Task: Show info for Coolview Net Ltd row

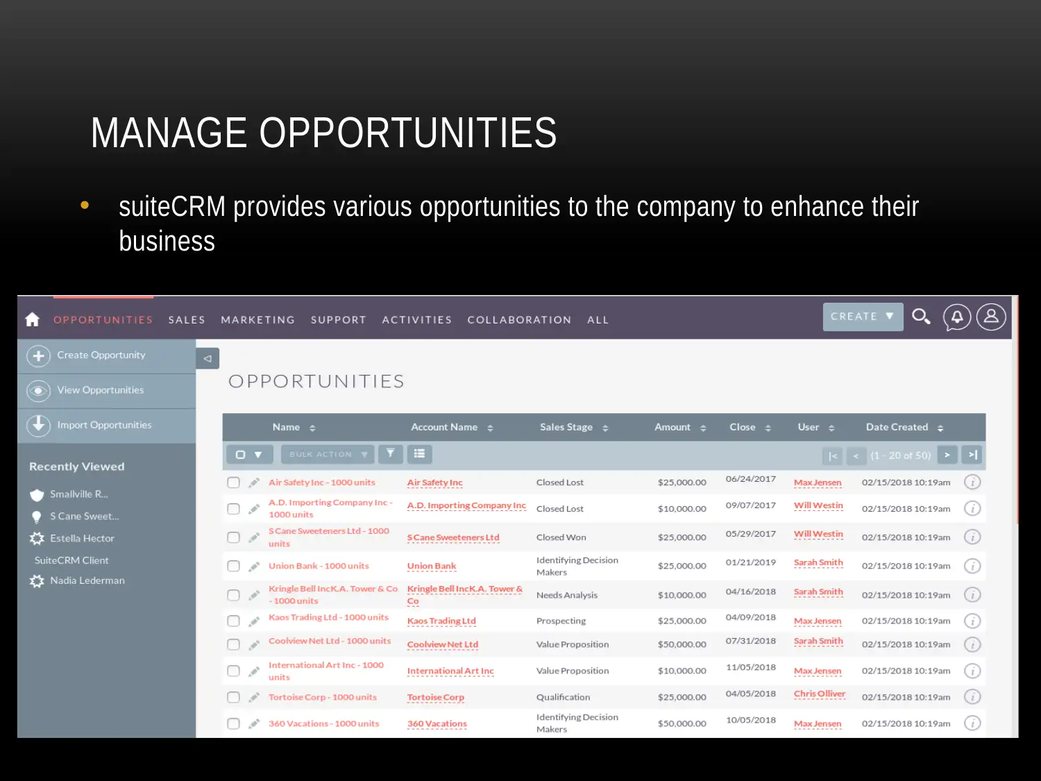Action: click(972, 644)
